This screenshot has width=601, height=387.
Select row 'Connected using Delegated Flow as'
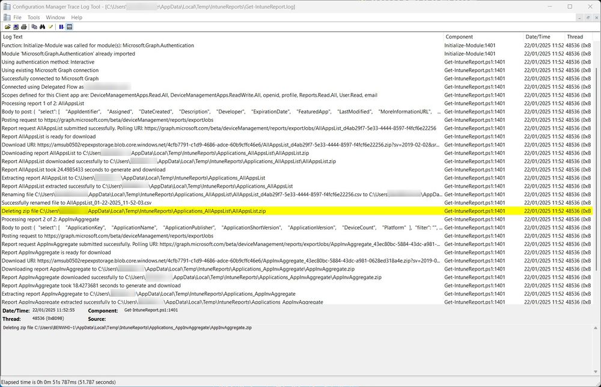click(x=297, y=87)
